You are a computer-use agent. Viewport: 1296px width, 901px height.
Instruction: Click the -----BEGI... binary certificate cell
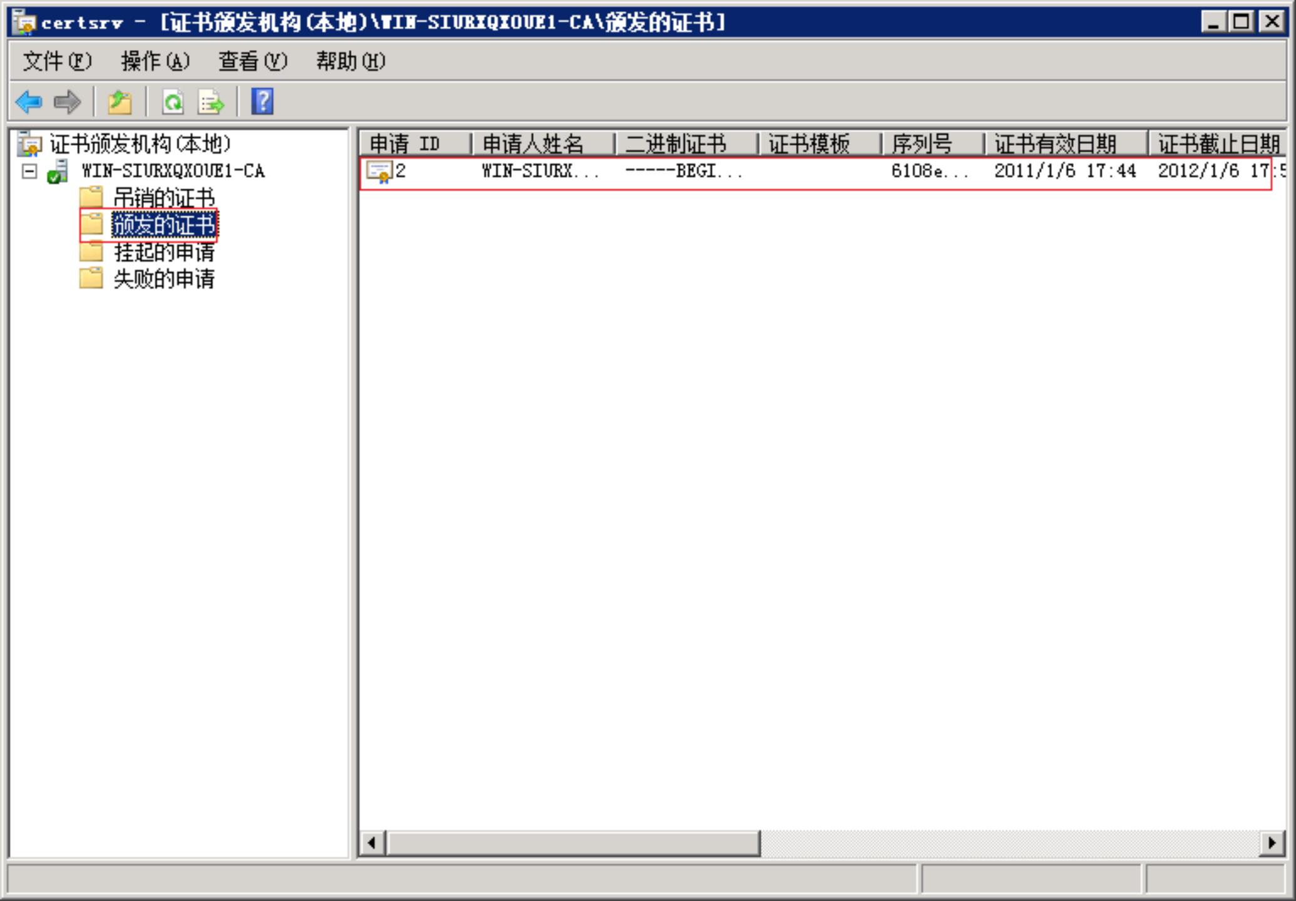pyautogui.click(x=684, y=171)
